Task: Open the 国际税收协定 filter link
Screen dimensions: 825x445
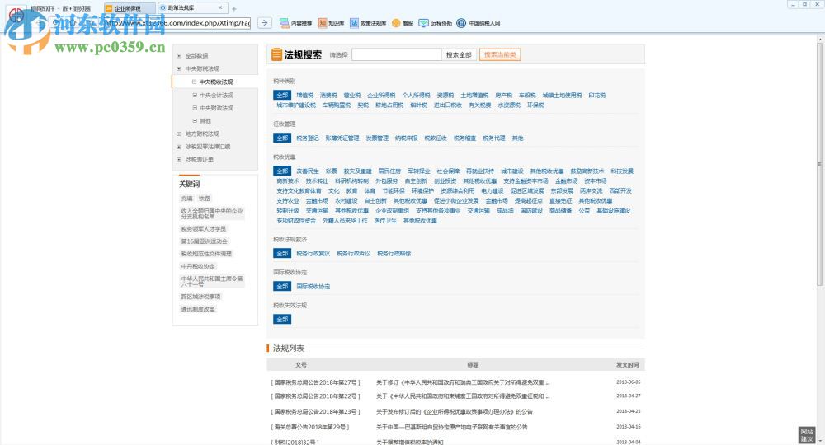Action: pos(313,286)
